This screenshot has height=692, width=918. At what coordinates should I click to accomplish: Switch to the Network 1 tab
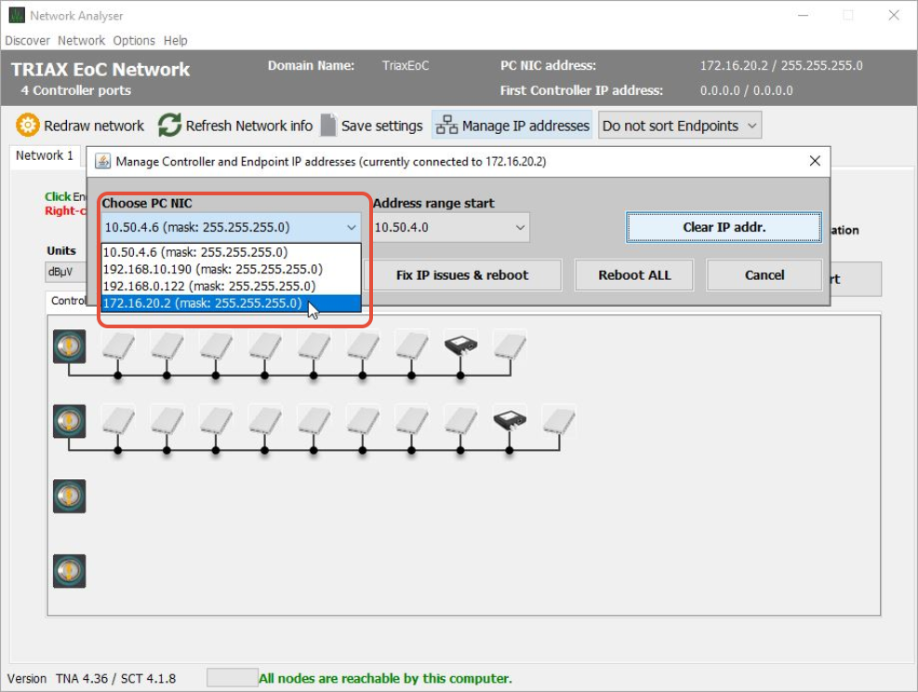(45, 155)
